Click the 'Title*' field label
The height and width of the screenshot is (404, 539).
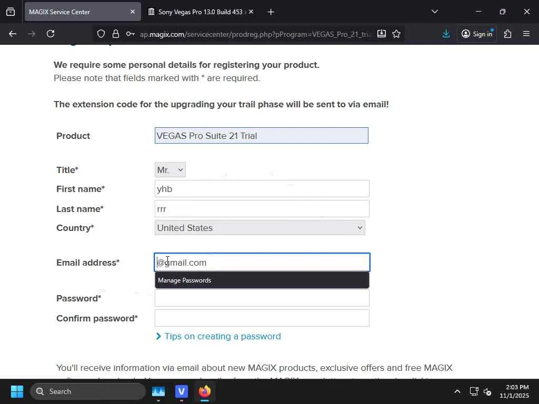67,170
